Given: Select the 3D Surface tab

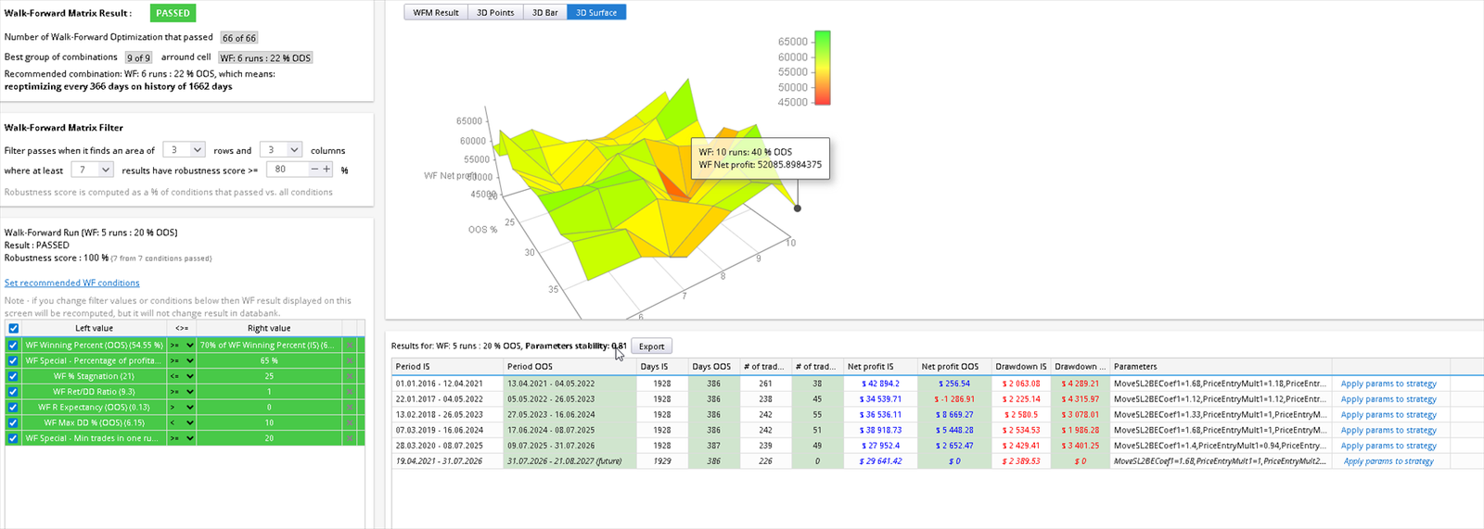Looking at the screenshot, I should coord(596,12).
